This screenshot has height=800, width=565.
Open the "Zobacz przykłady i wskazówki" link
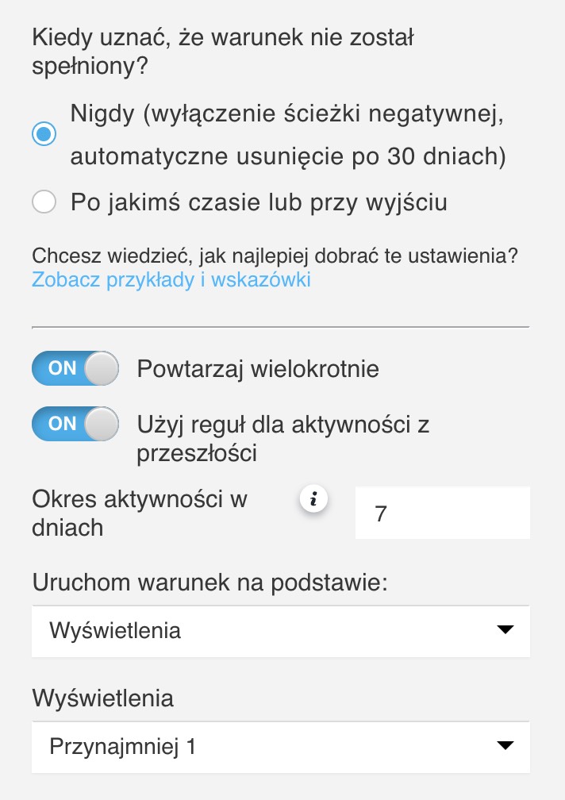tap(171, 279)
